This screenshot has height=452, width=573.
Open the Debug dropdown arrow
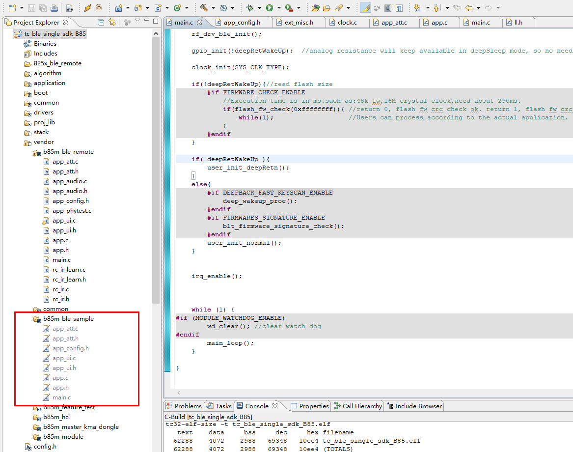(259, 8)
